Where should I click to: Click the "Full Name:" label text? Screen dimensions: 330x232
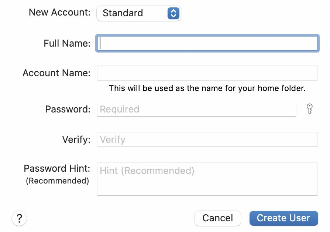[x=67, y=43]
